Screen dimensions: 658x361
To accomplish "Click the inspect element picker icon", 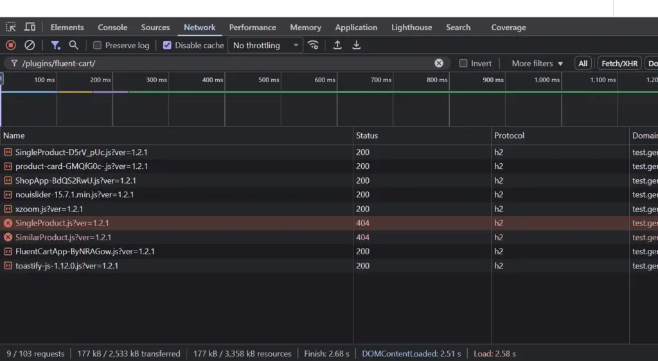I will coord(11,27).
